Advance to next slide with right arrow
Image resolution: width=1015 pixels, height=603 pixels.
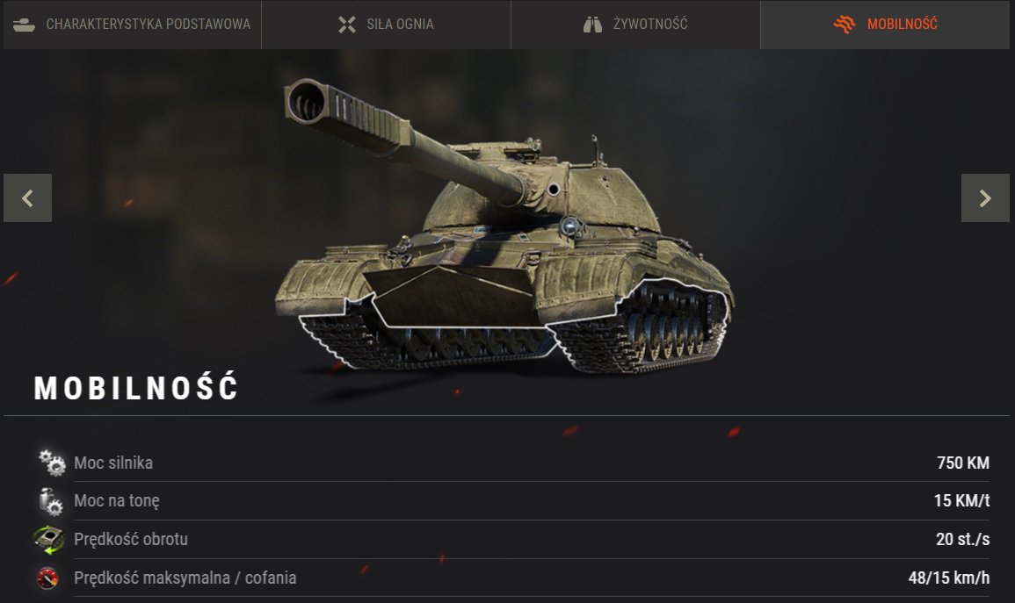tap(985, 197)
